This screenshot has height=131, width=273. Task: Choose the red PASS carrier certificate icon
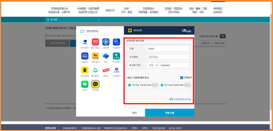pos(95,42)
